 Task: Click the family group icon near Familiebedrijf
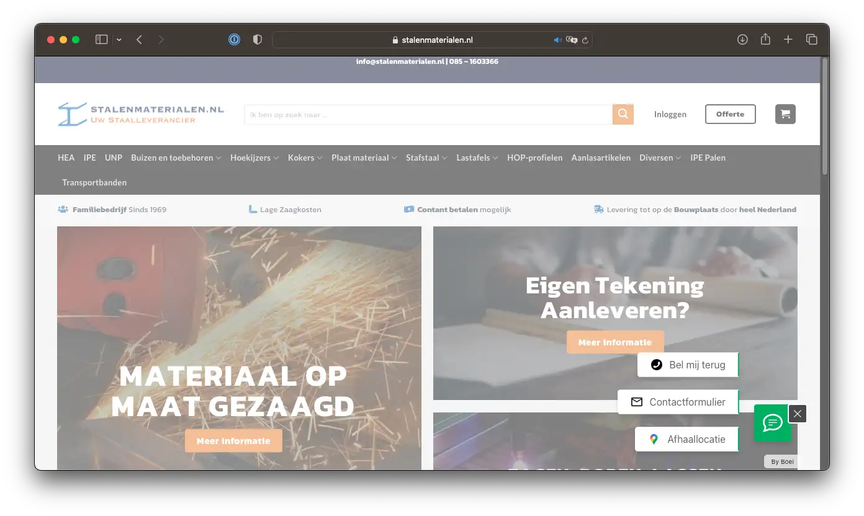coord(63,210)
